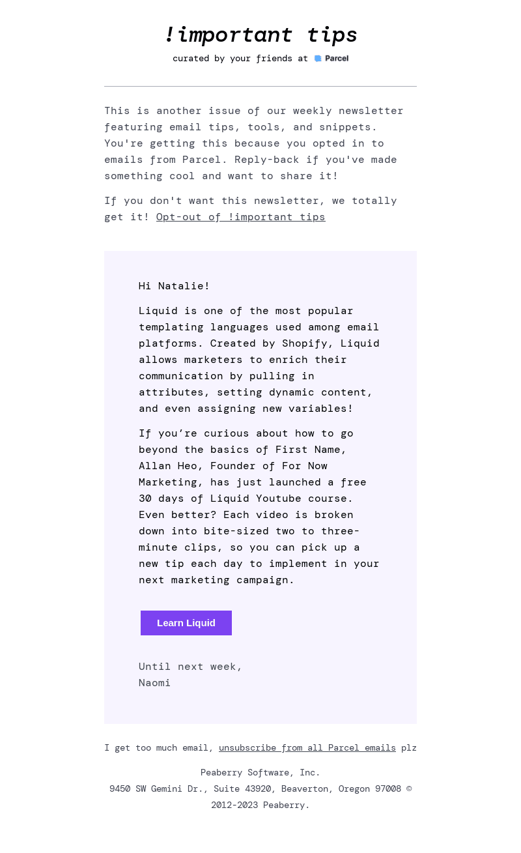Click the paragraph starting Liquid is one of
Screen dimensions: 521x853
tap(259, 360)
